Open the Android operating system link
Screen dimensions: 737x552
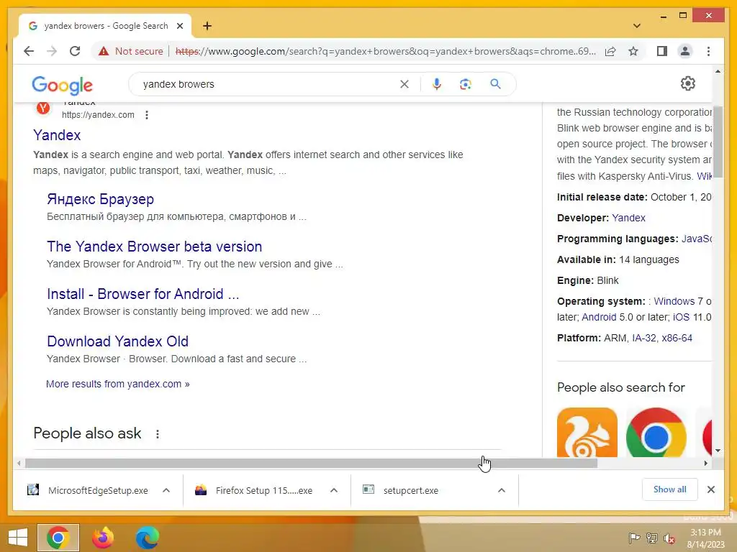(x=599, y=317)
